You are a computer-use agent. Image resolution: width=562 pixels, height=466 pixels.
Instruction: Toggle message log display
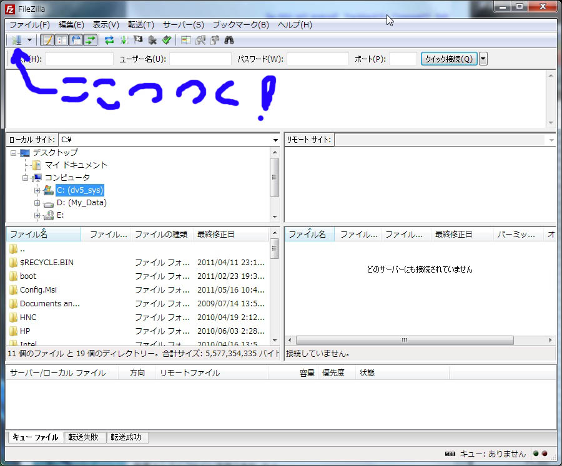(x=47, y=40)
